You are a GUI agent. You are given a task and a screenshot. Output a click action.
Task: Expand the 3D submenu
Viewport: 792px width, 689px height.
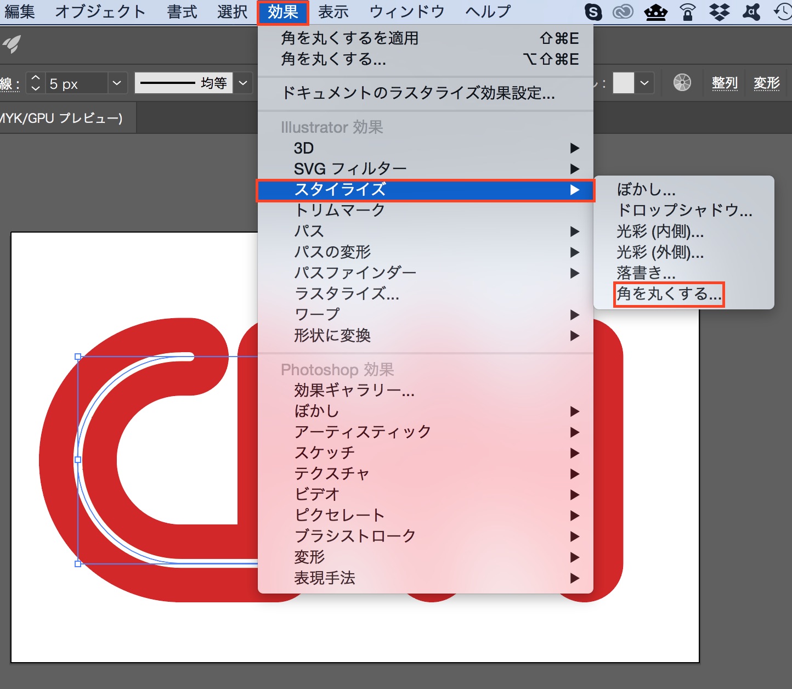(x=426, y=148)
